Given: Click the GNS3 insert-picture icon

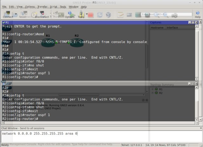Looking at the screenshot, I should click(x=129, y=15).
